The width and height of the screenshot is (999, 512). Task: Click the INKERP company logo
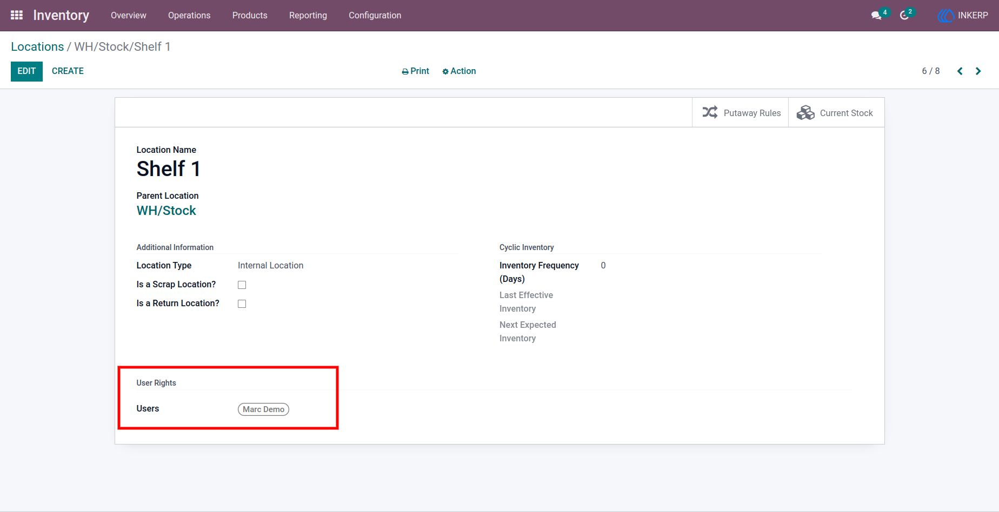[945, 16]
